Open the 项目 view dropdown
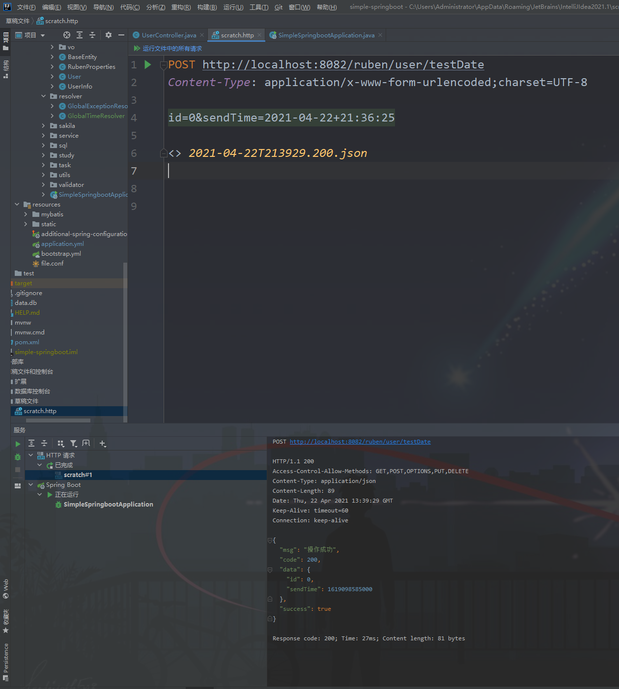The width and height of the screenshot is (619, 689). (x=30, y=35)
